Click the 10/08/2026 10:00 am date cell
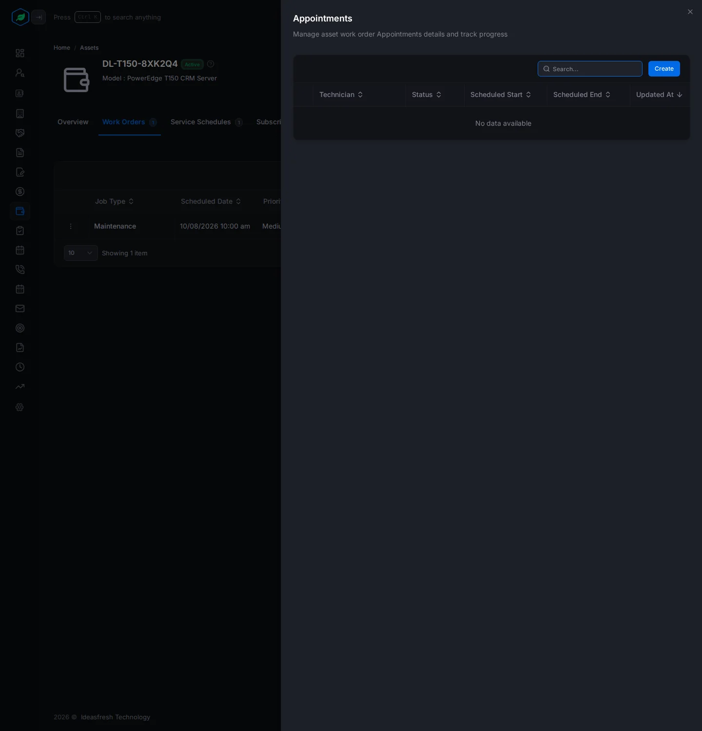Image resolution: width=702 pixels, height=731 pixels. pyautogui.click(x=215, y=226)
